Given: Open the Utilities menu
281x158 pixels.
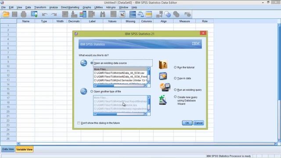Looking at the screenshot, I should [x=98, y=7].
